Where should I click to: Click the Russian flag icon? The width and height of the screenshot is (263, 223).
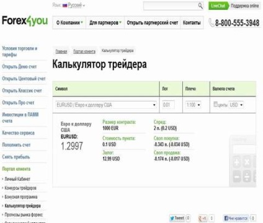[65, 6]
